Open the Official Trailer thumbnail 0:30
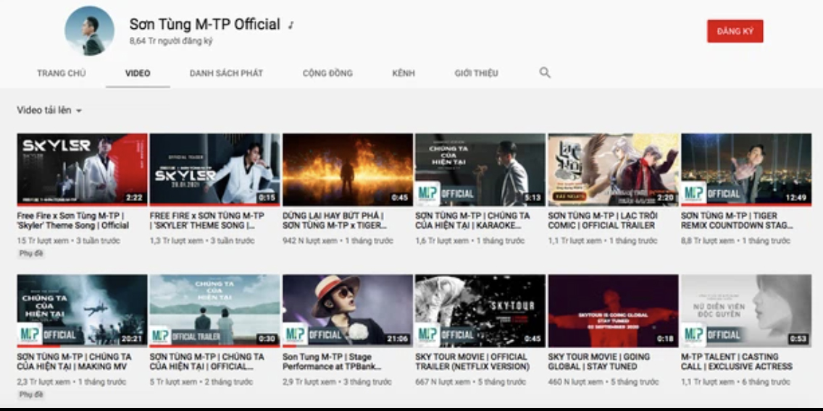 [214, 311]
